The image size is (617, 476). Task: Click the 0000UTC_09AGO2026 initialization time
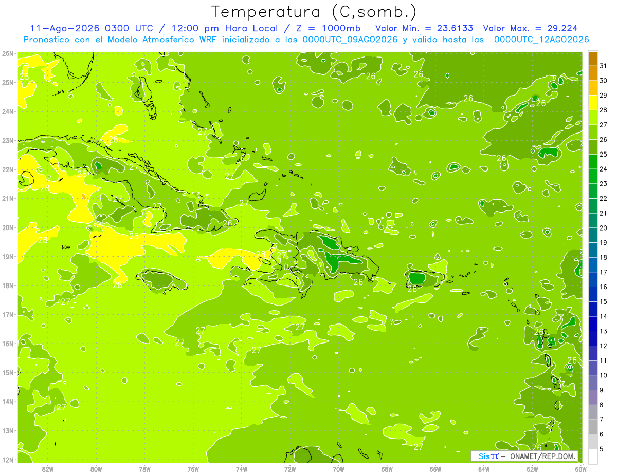(350, 40)
